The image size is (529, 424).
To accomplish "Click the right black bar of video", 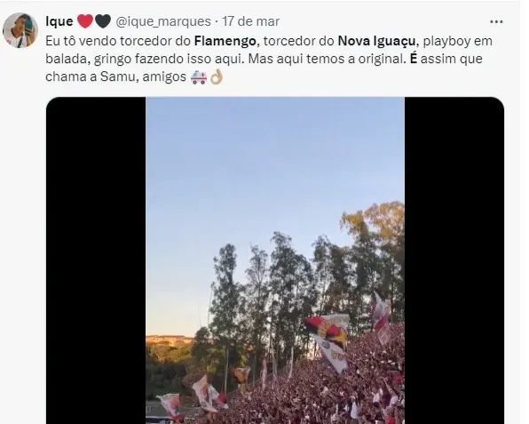I will point(454,260).
